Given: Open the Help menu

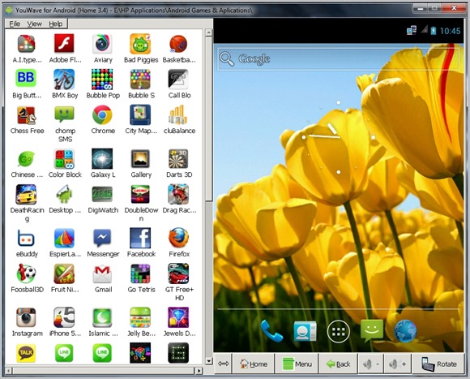Looking at the screenshot, I should point(56,24).
